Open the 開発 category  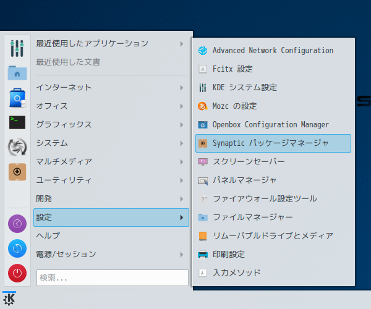pos(111,199)
